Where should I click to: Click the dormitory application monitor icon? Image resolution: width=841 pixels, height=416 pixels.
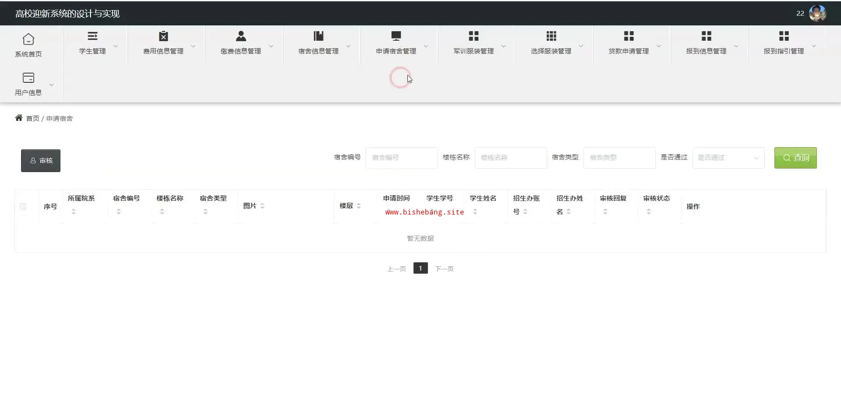(x=396, y=36)
